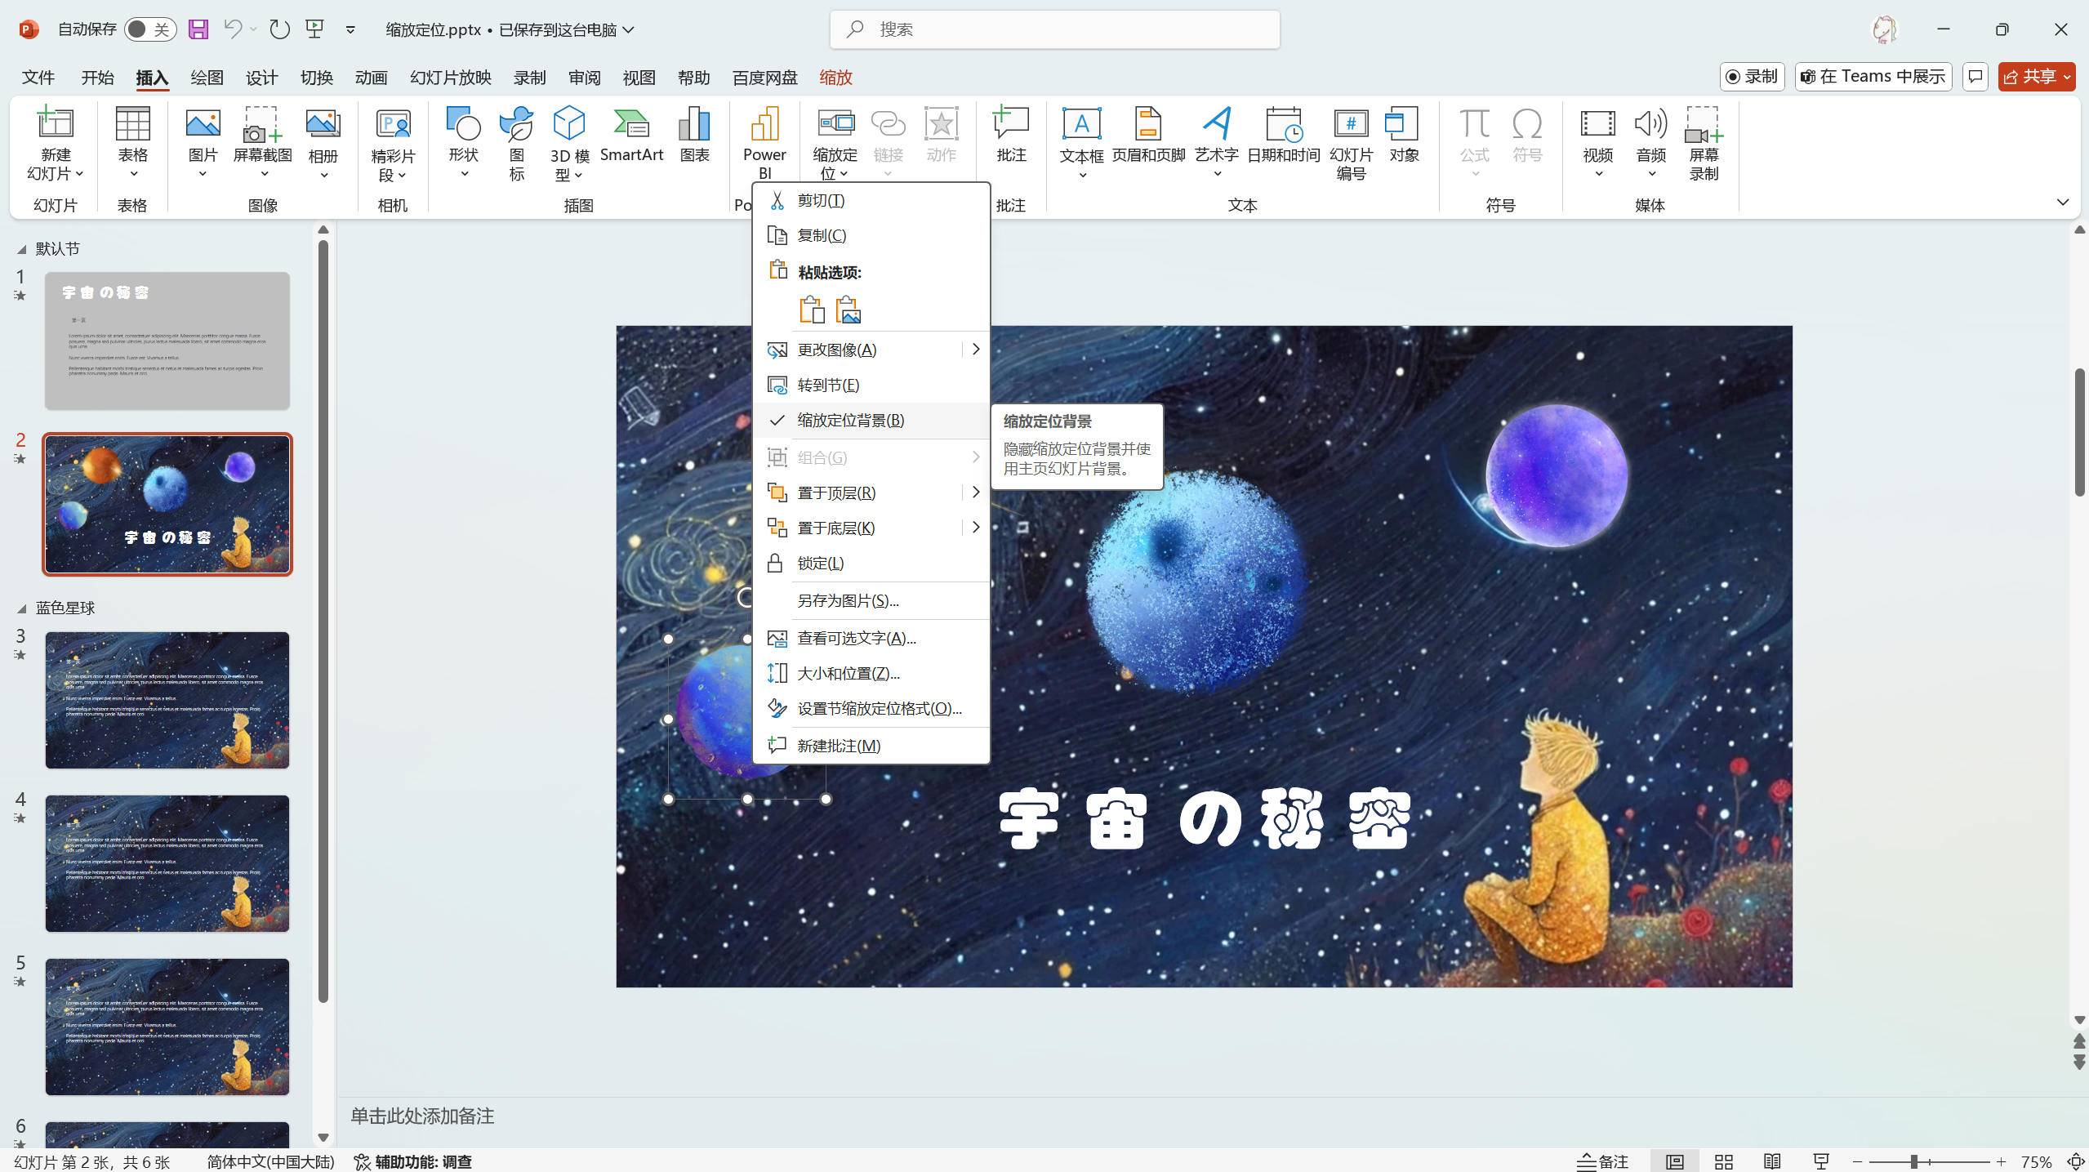Click the zoom out minus button

tap(1858, 1161)
